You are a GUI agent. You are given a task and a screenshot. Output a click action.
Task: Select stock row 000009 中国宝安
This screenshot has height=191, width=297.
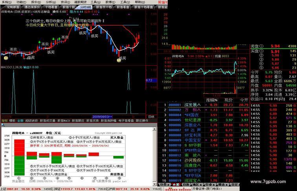[x=203, y=140]
